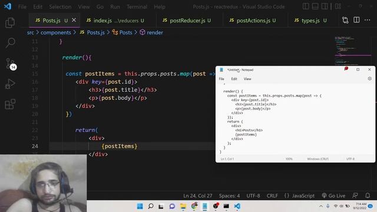The image size is (377, 212).
Task: Open Notepad settings gear
Action: (369, 78)
